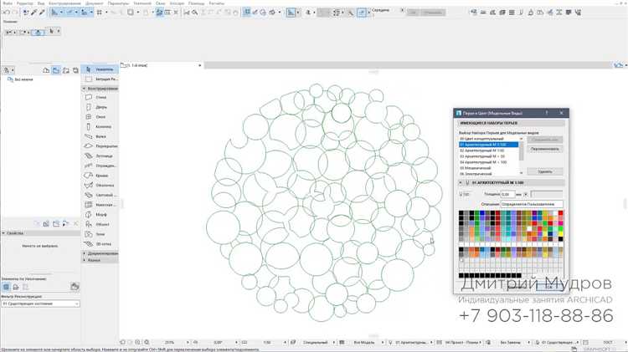
Task: Open the Конструирование menu
Action: click(64, 3)
